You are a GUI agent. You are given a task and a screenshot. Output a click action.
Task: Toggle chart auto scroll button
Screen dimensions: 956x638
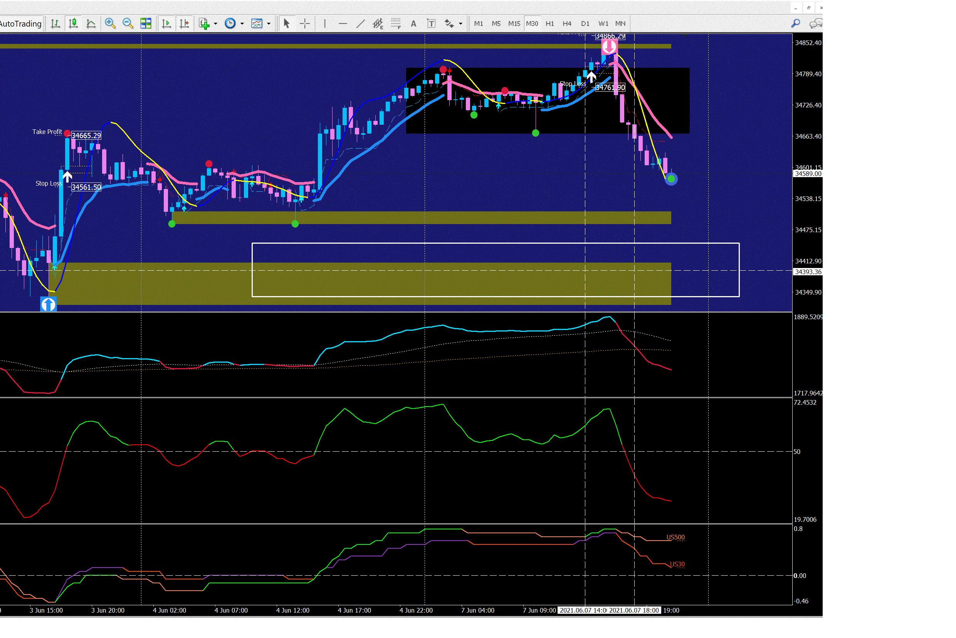166,23
